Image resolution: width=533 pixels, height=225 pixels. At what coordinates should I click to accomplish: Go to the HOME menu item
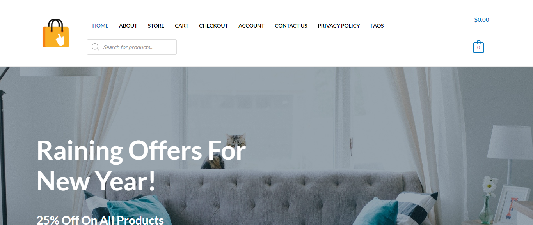[100, 26]
